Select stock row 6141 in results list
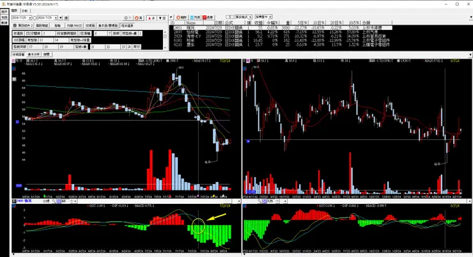 click(283, 40)
